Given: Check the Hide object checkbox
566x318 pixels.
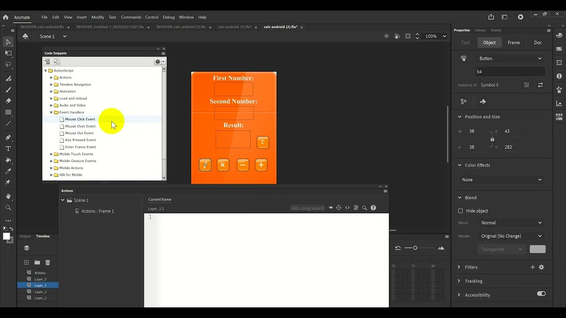Looking at the screenshot, I should [460, 211].
